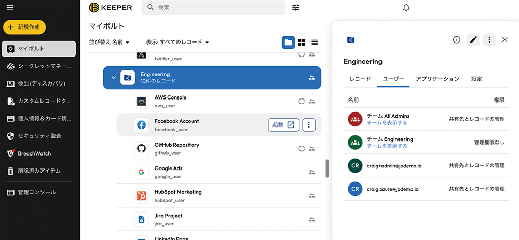Open the search filter options icon
This screenshot has width=519, height=240.
tap(296, 8)
